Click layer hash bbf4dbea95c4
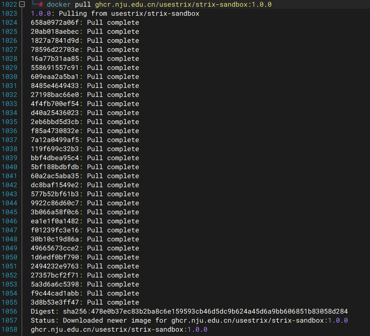Viewport: 370px width, 336px height. click(x=55, y=158)
